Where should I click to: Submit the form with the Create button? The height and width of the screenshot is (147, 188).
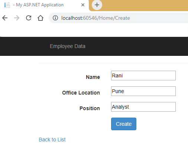[124, 124]
